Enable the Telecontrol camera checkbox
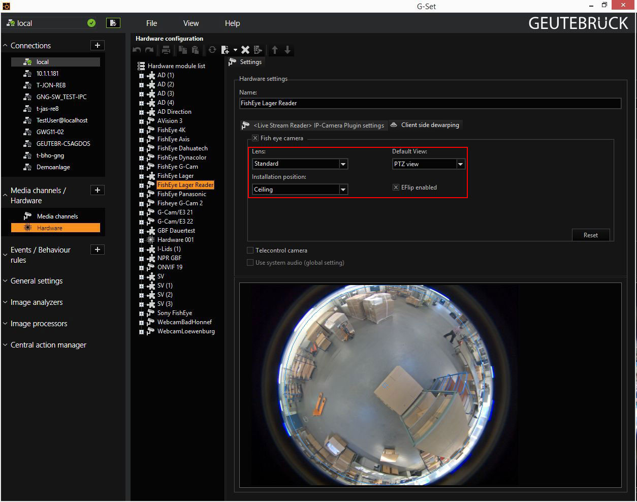This screenshot has width=637, height=502. click(x=250, y=250)
